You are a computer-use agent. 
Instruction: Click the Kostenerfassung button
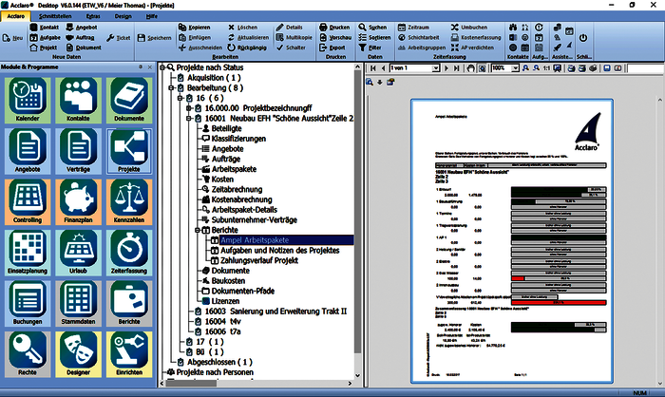[x=476, y=37]
